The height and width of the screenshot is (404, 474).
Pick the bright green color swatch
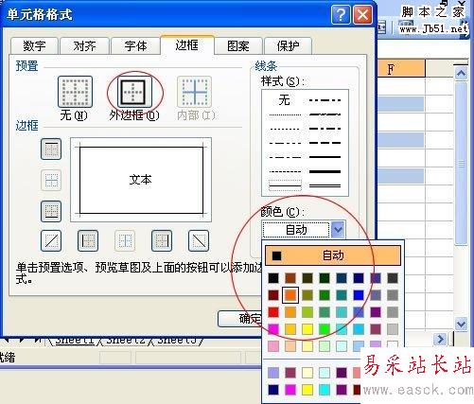point(325,329)
